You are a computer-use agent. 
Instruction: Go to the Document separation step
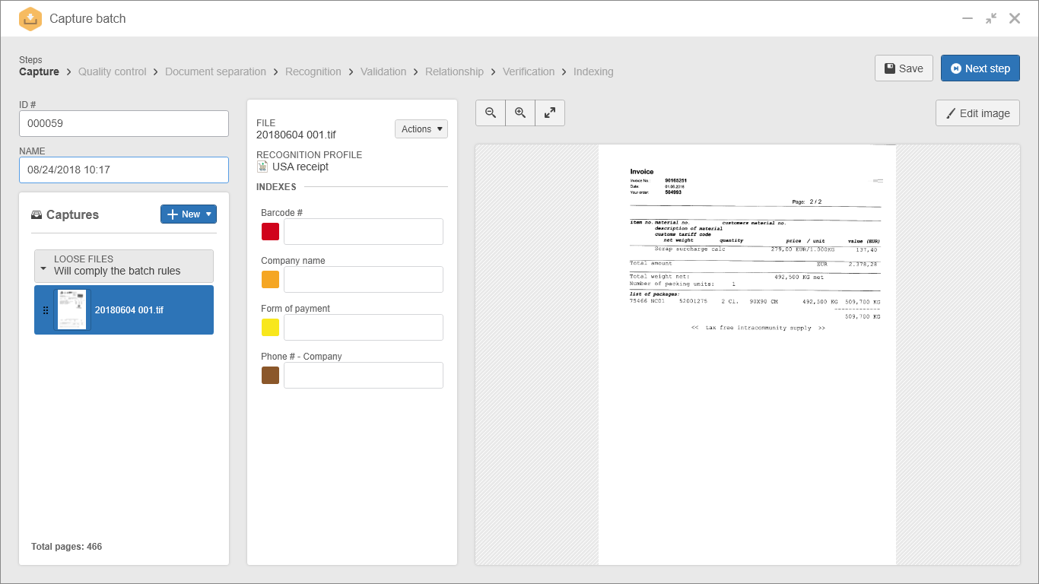(x=215, y=71)
